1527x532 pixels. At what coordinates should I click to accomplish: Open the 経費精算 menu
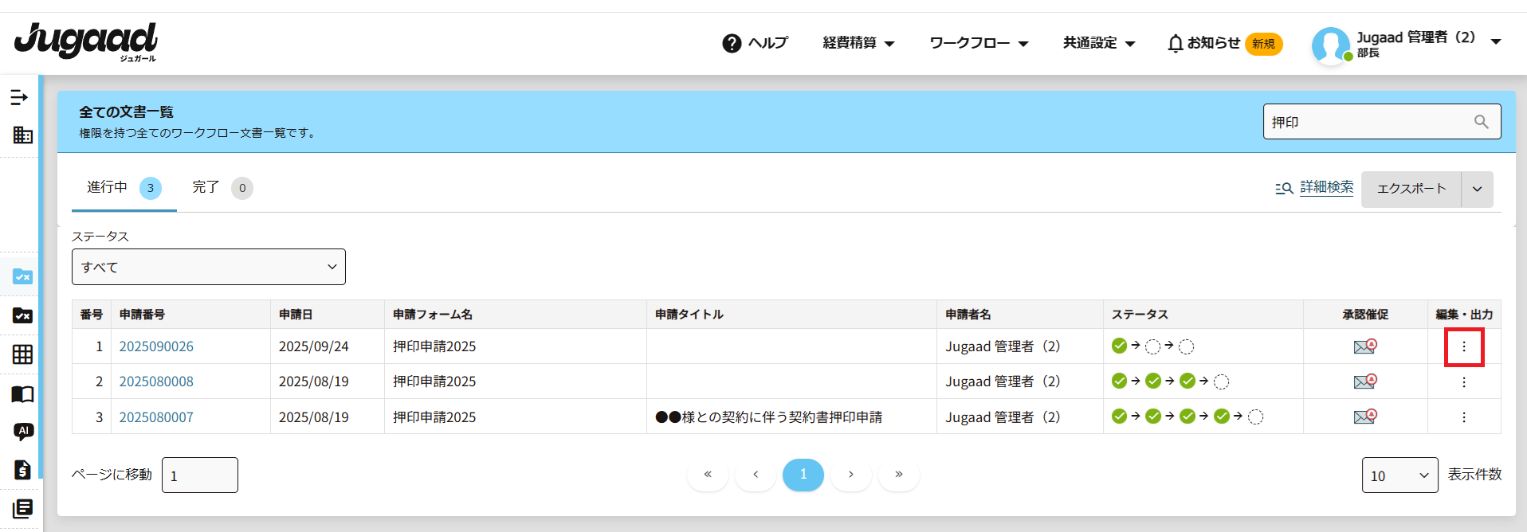click(x=858, y=43)
